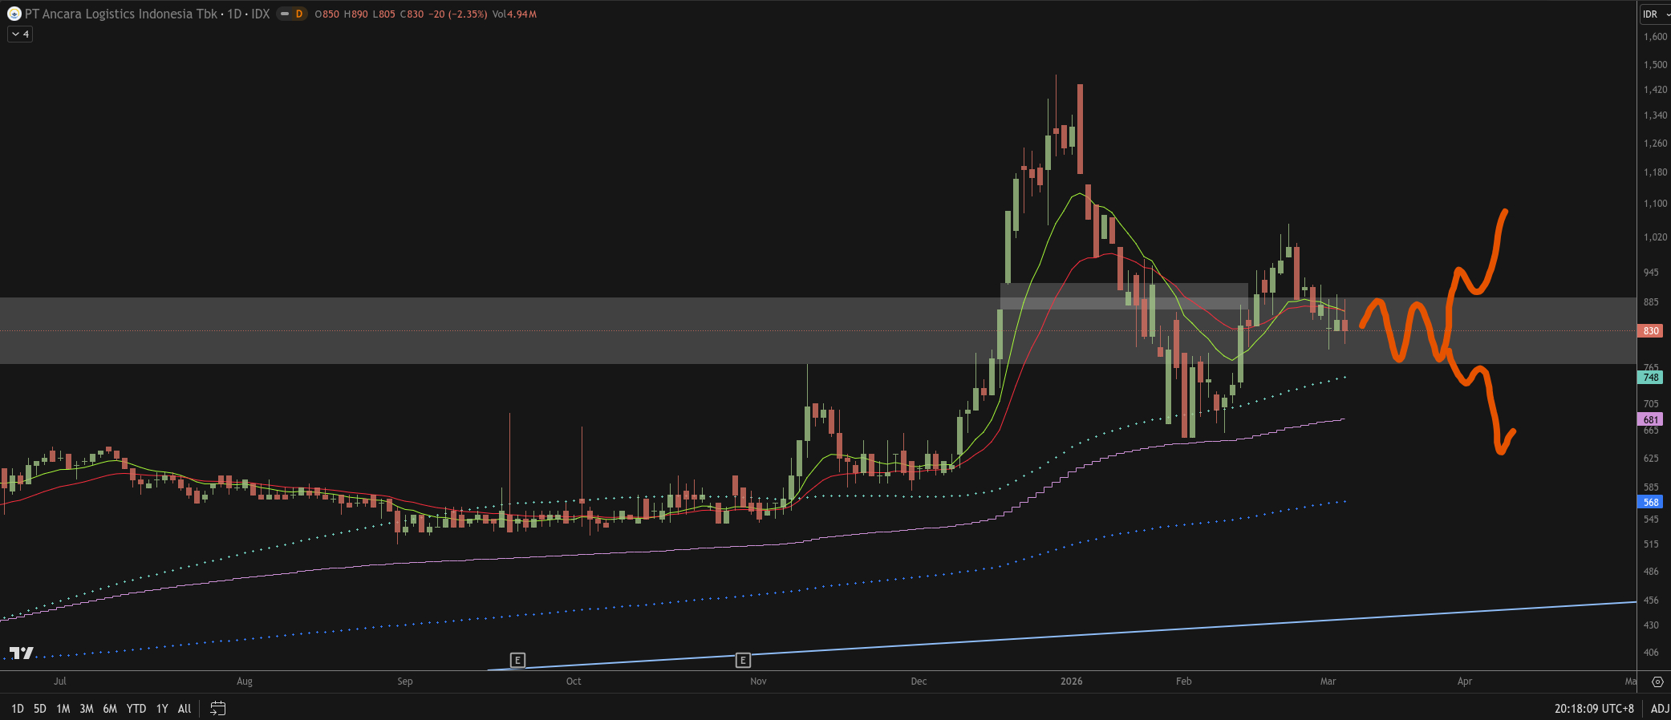Collapse the indicator legend showing 4
This screenshot has width=1671, height=720.
(x=20, y=34)
